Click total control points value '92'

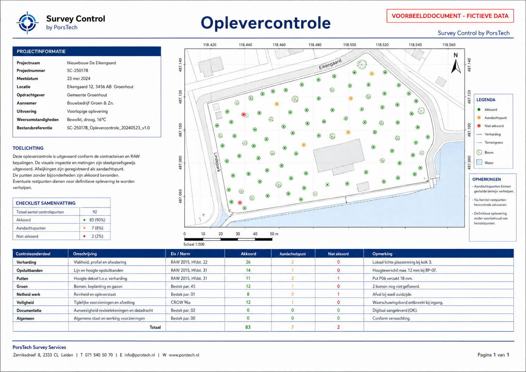click(95, 212)
